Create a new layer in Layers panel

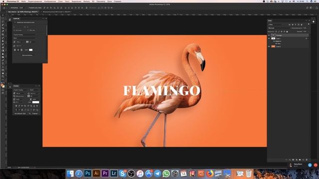[x=303, y=160]
